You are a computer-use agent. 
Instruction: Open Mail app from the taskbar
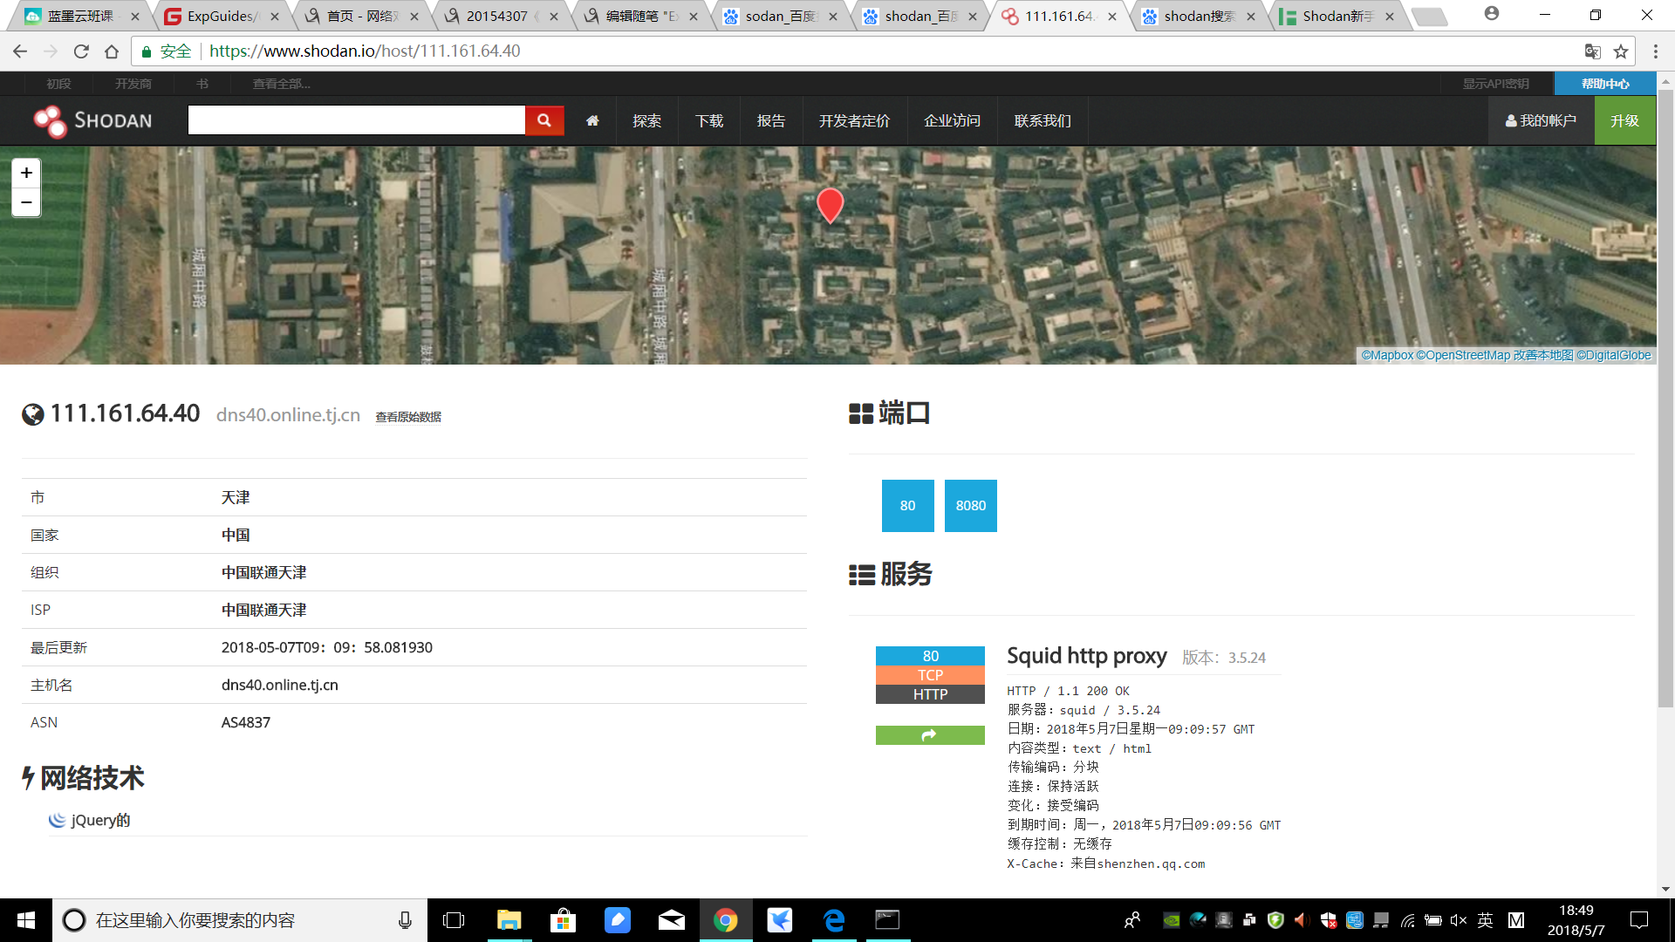click(671, 920)
